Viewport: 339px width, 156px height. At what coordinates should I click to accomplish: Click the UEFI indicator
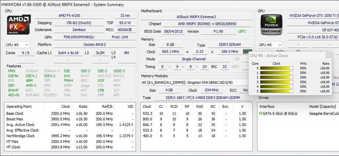(x=242, y=31)
